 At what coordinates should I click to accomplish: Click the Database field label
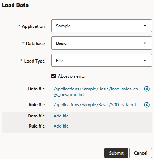click(x=35, y=44)
